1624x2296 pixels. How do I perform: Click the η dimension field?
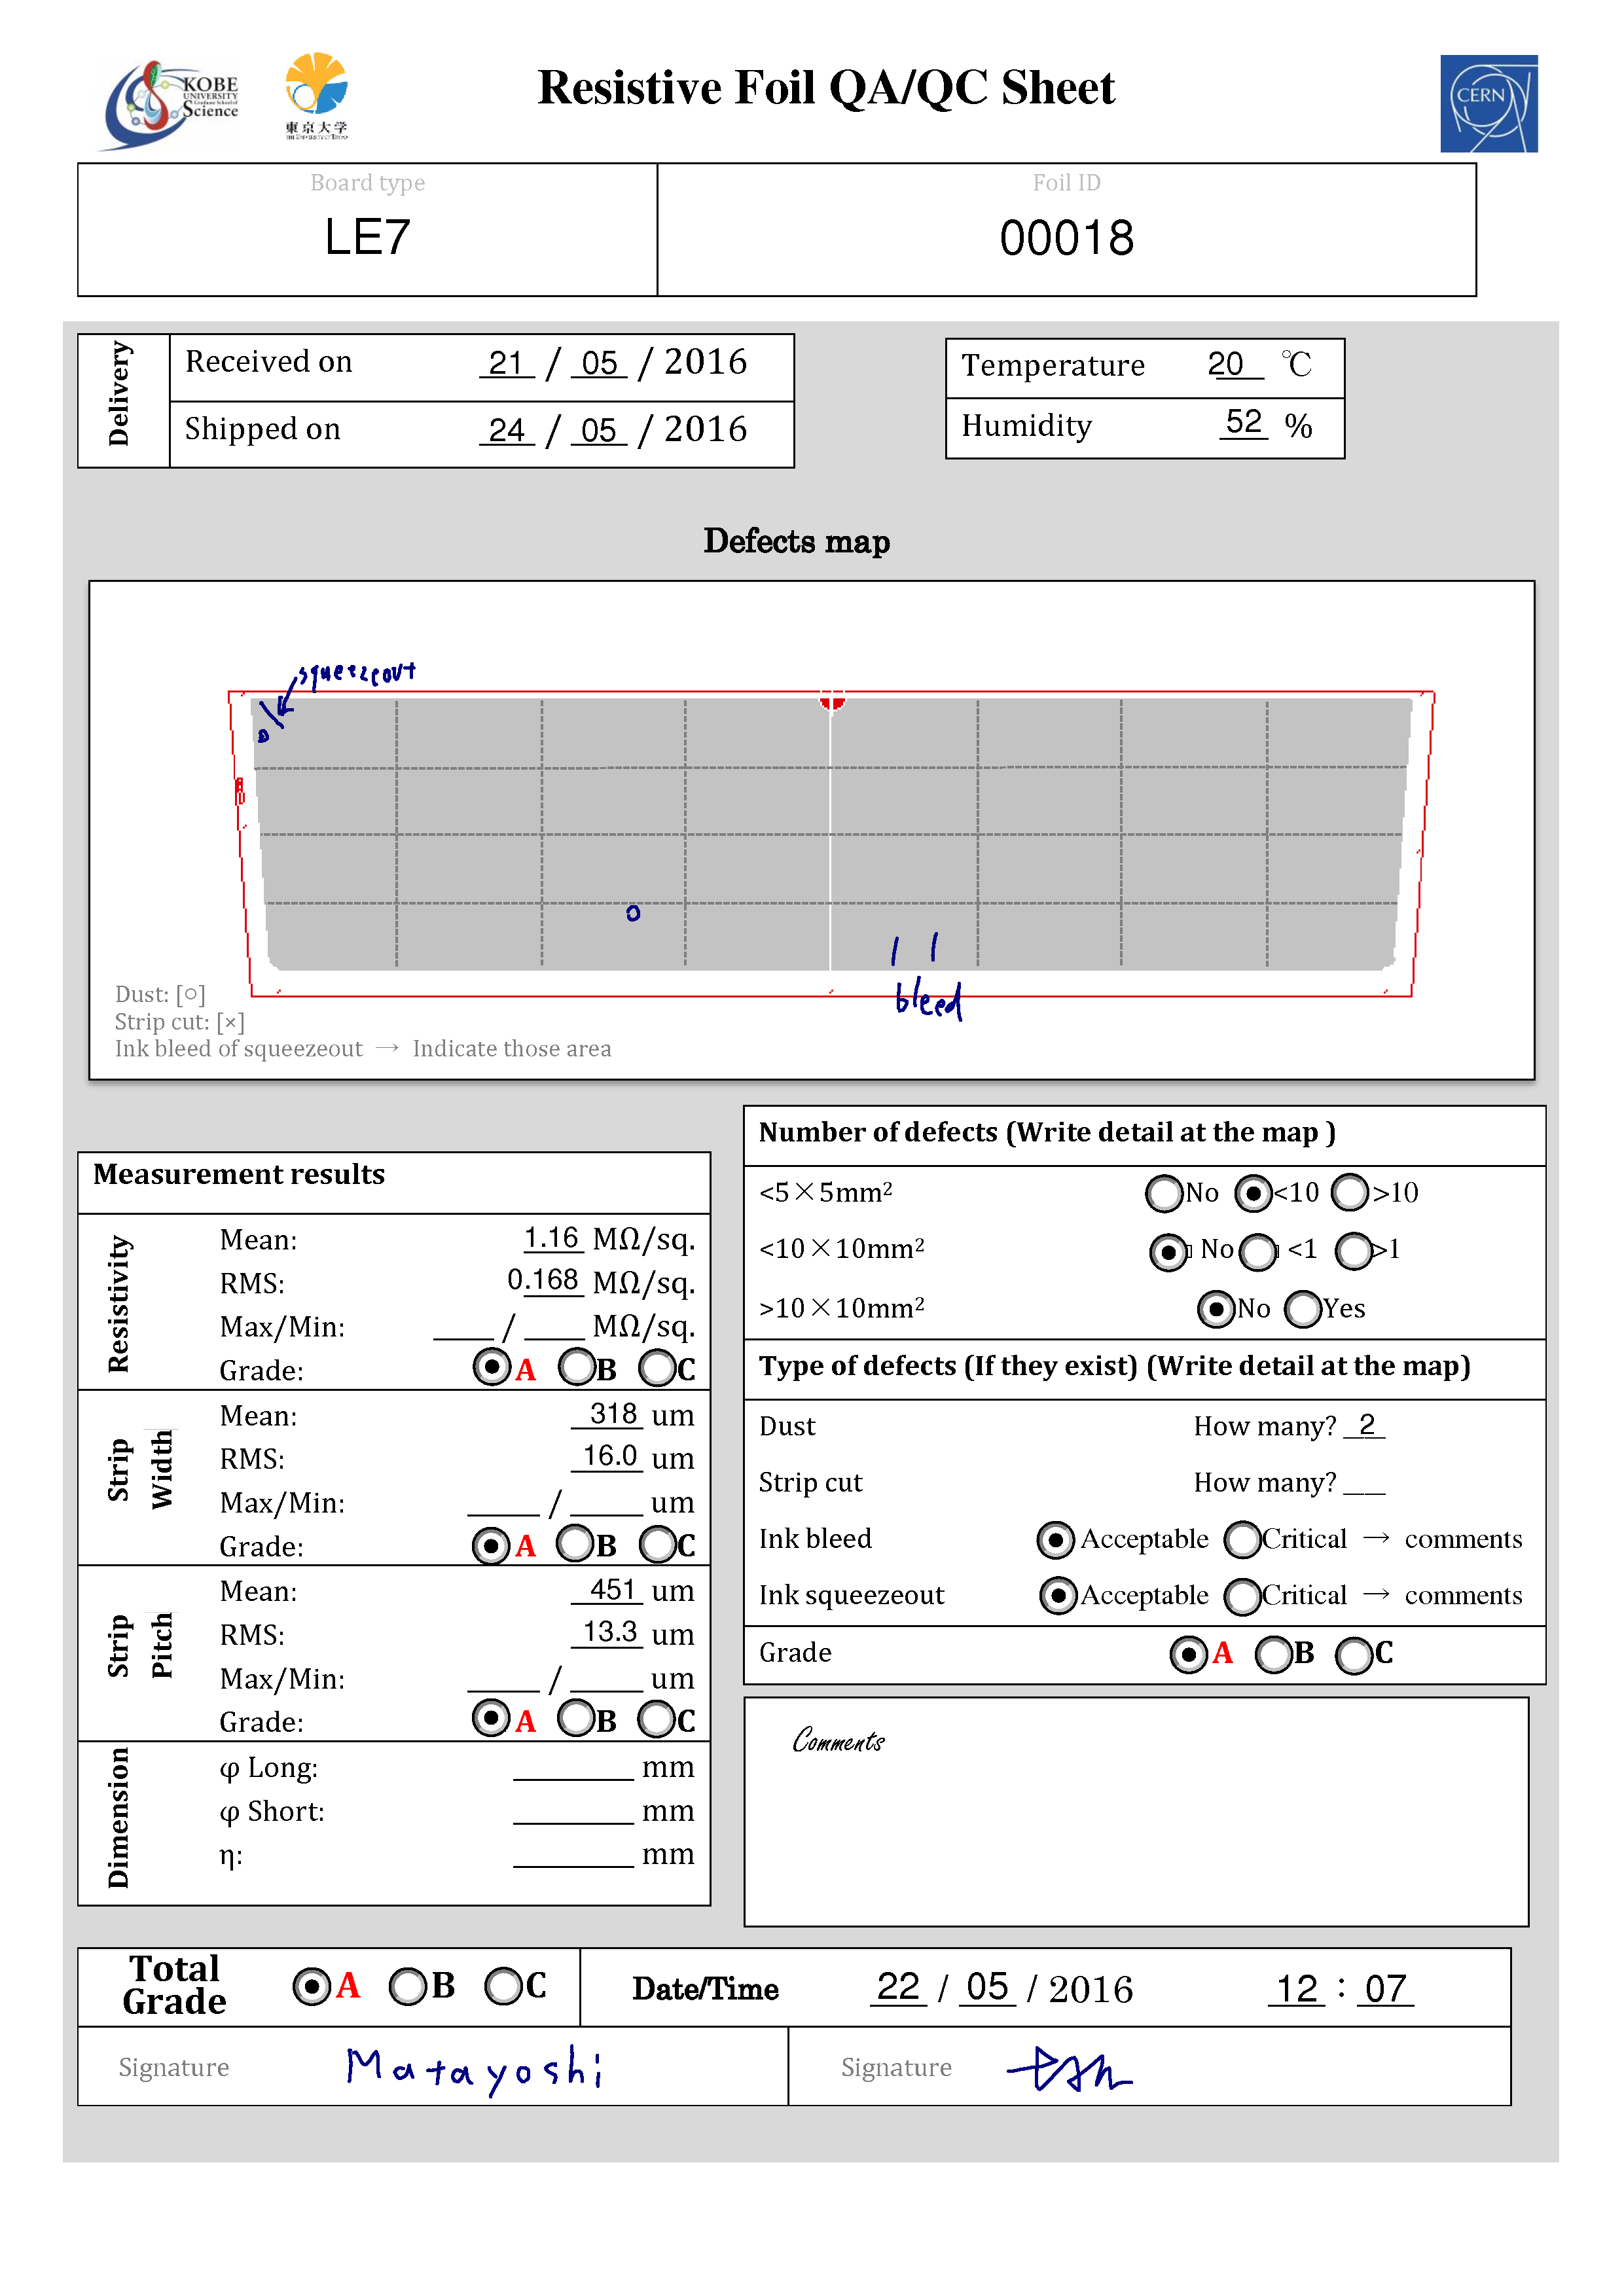(x=573, y=1855)
